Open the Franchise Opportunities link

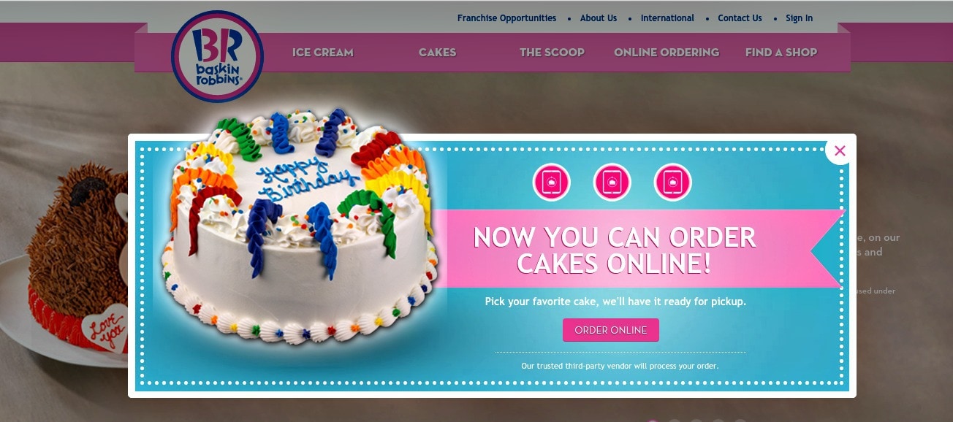click(506, 18)
